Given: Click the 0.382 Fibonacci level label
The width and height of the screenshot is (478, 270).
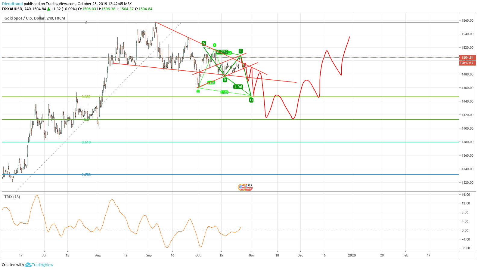Looking at the screenshot, I should click(x=86, y=97).
